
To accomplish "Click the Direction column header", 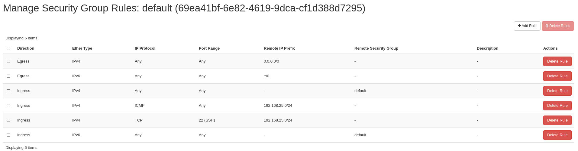I will (26, 48).
